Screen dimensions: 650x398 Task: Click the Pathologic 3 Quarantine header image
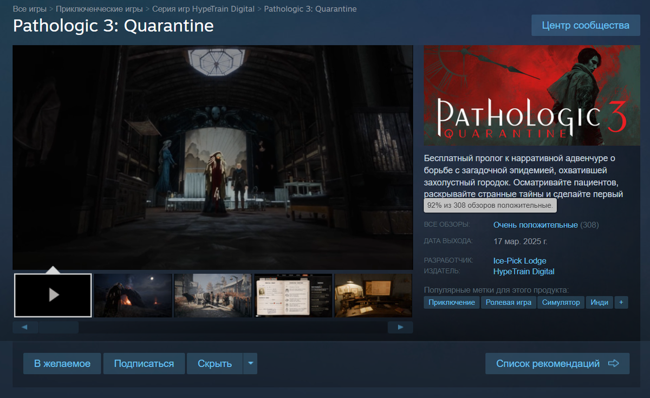pos(532,95)
